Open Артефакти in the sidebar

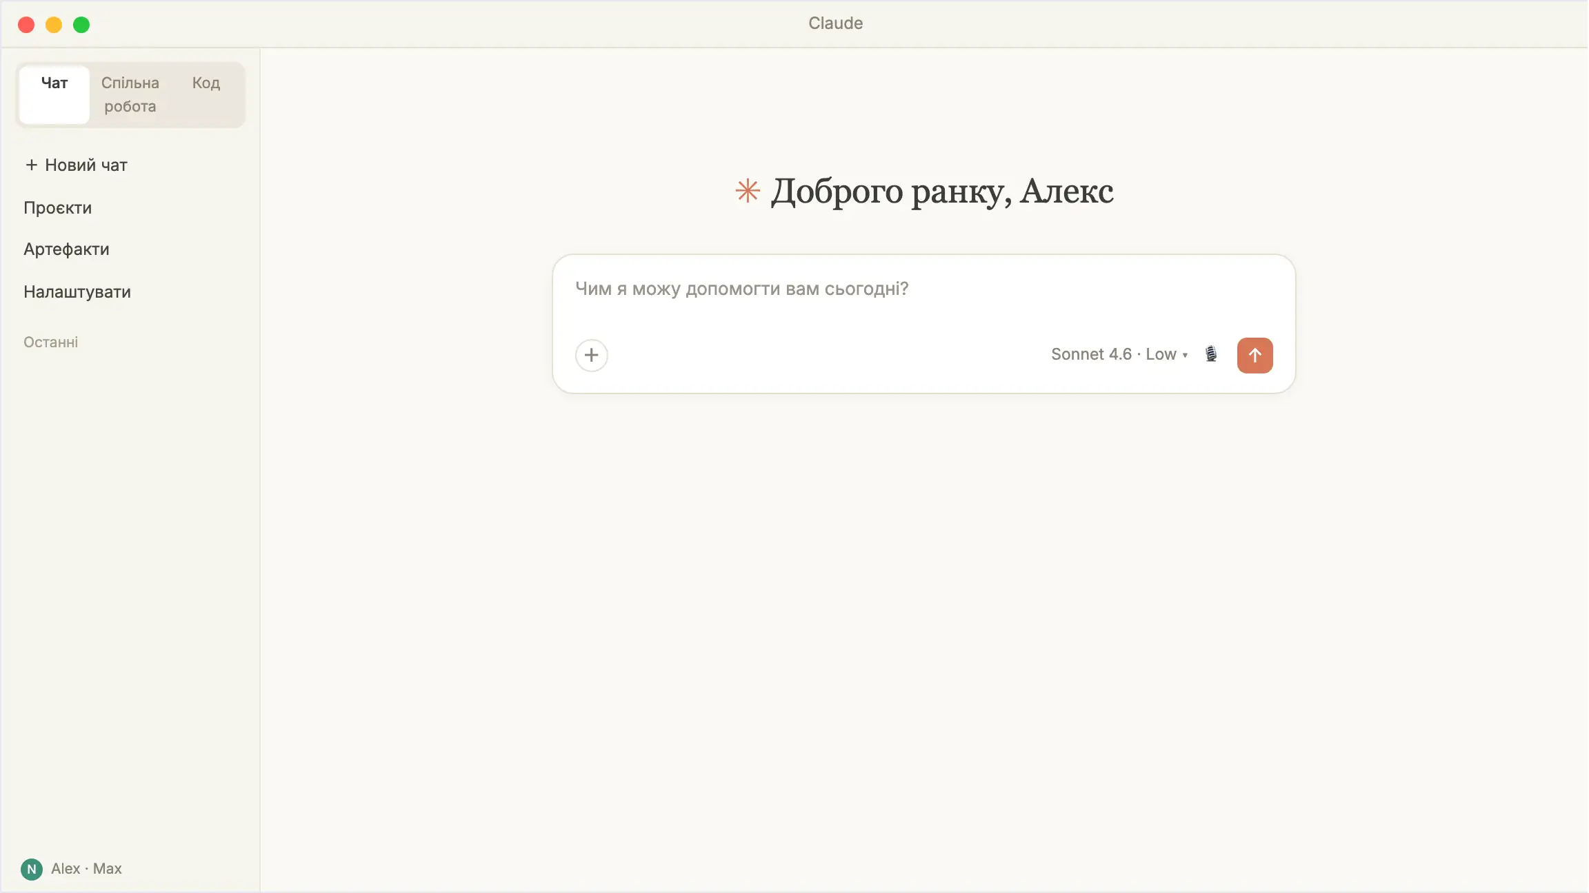66,249
